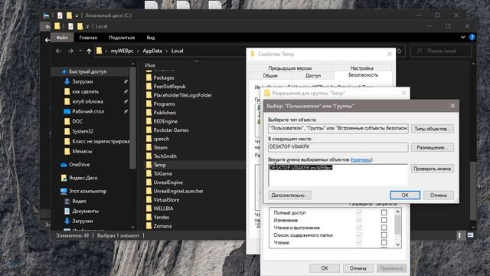Open the Файл tab
490x276 pixels.
pos(62,38)
